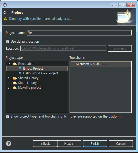
Task: Minimize the wizard dialog window
Action: click(114, 5)
